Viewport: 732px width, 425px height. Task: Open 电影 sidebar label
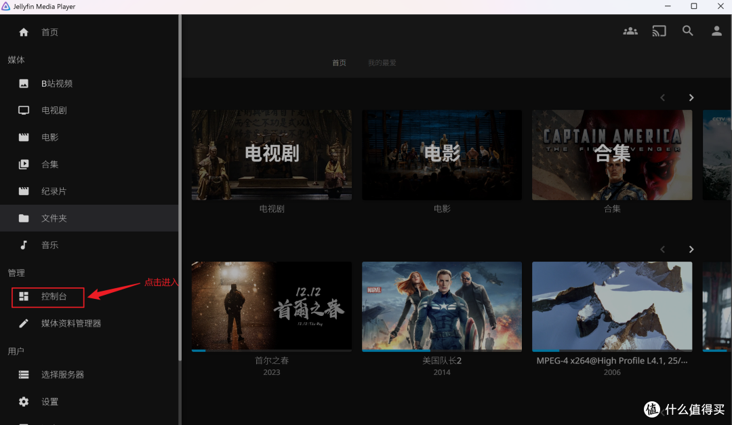pyautogui.click(x=50, y=138)
